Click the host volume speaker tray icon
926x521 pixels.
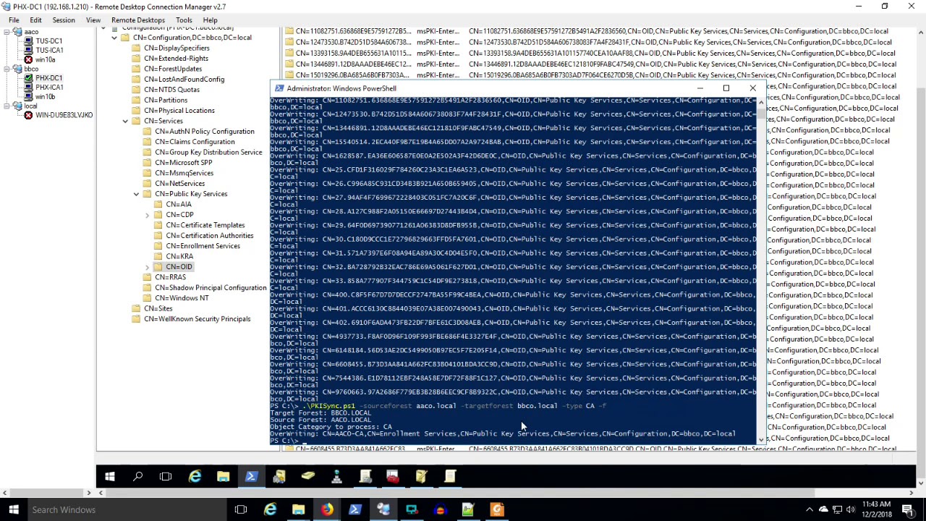851,509
